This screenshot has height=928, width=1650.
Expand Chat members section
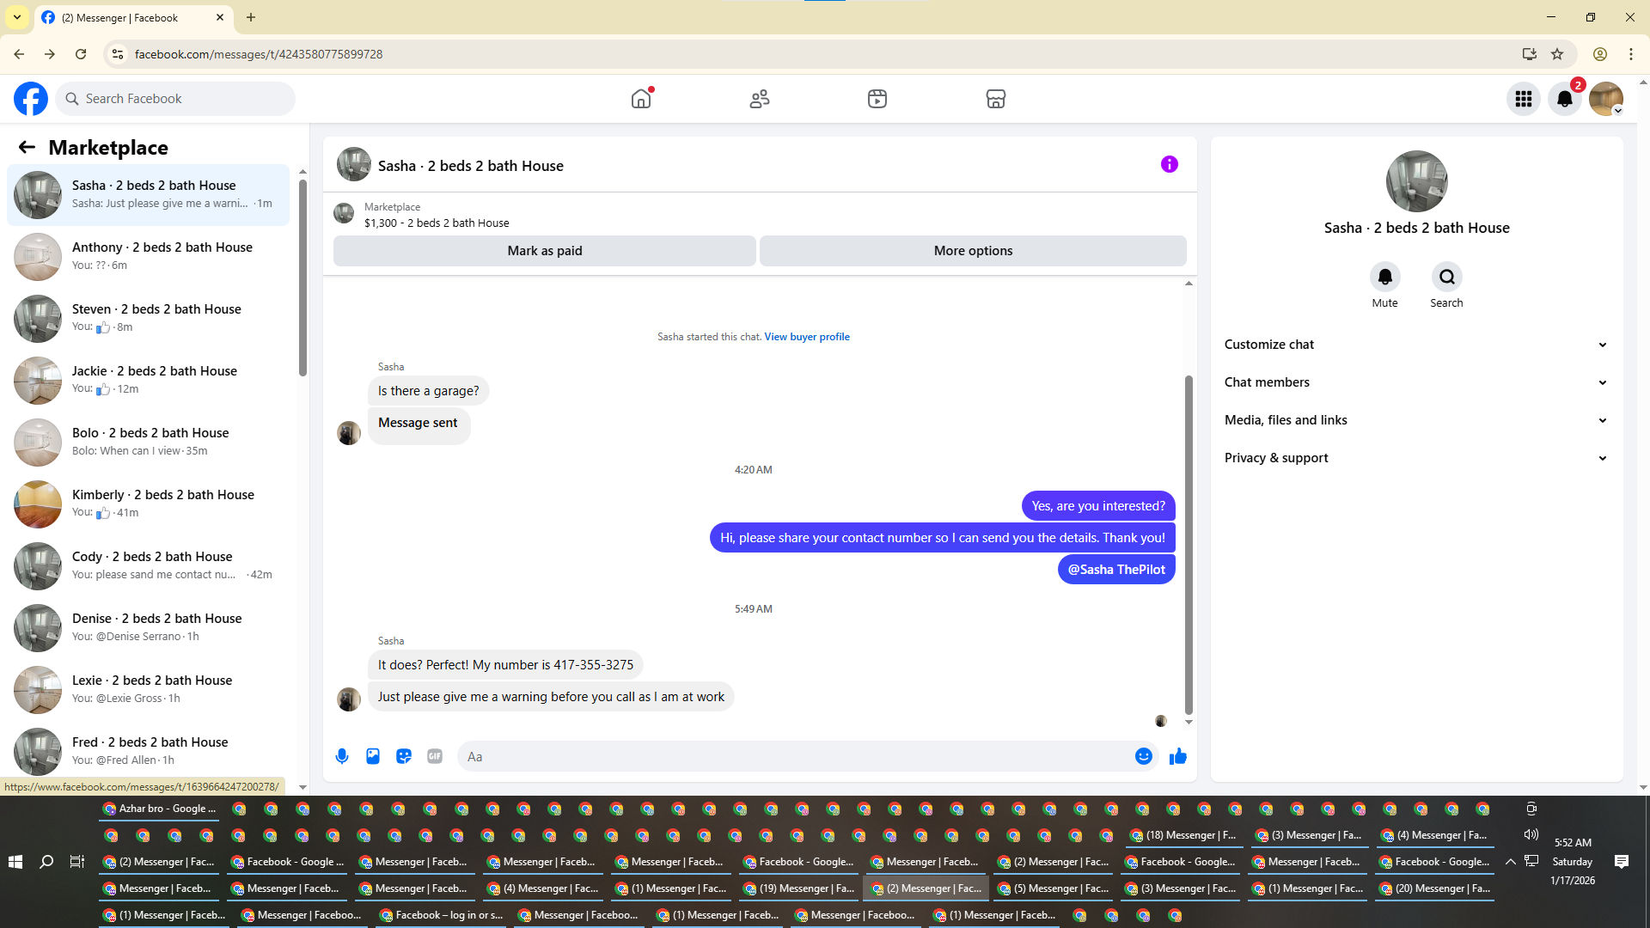[1415, 382]
